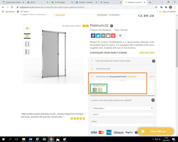Select the yellow pleated mesh swatch
Viewport: 178px width, 142px height.
pos(100,90)
